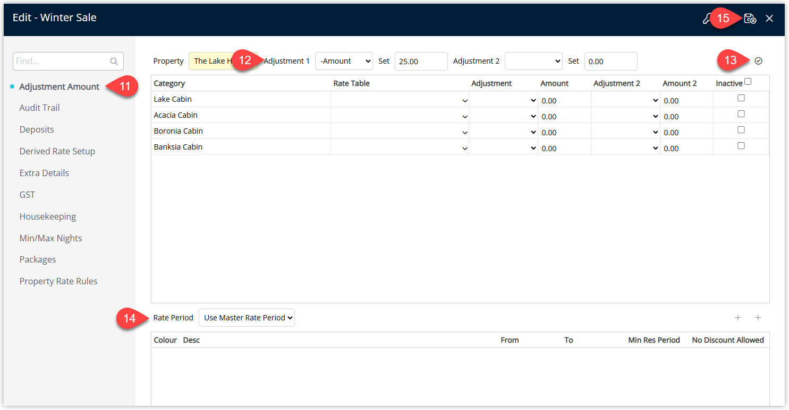Open the Property Rate Rules section
Screen dimensions: 789x410
[x=58, y=281]
